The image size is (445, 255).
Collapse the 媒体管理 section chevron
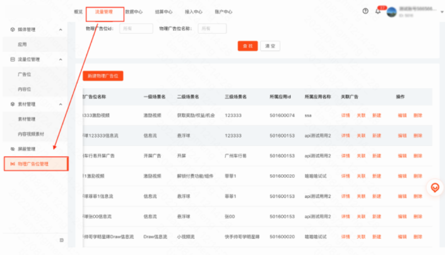coord(60,30)
